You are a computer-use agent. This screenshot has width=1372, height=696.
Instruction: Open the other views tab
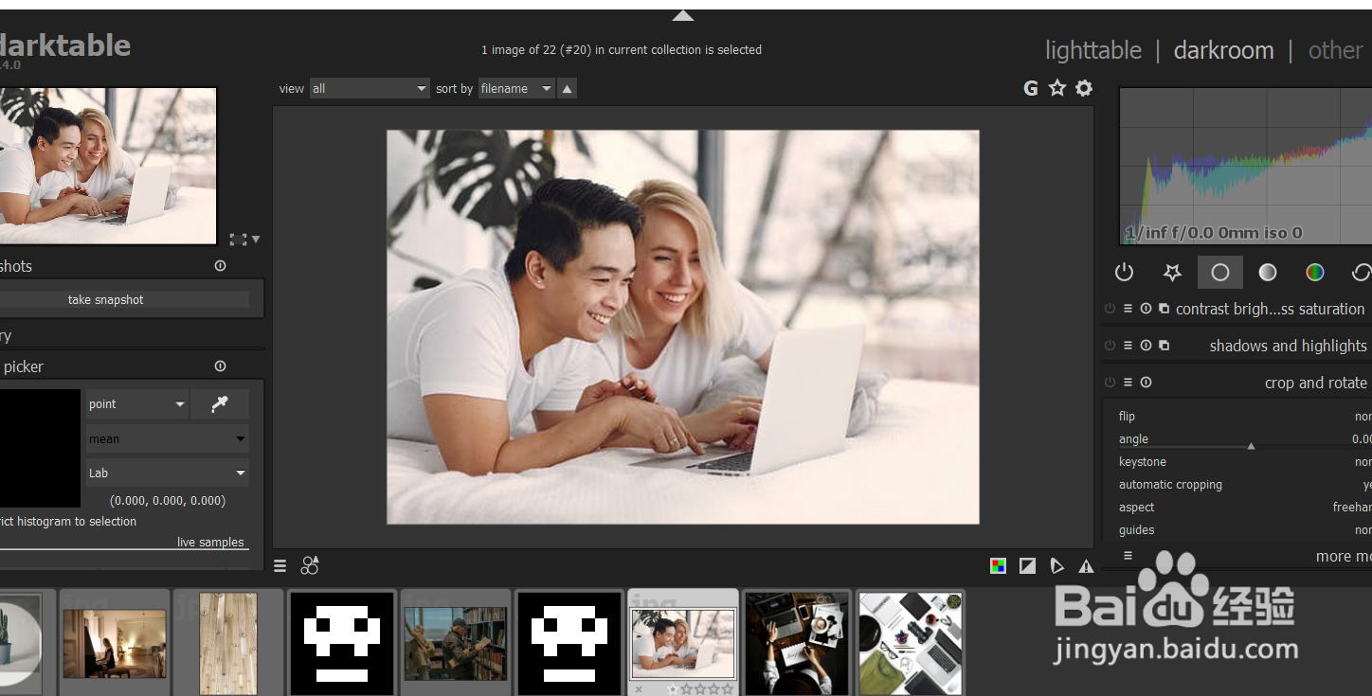1336,50
